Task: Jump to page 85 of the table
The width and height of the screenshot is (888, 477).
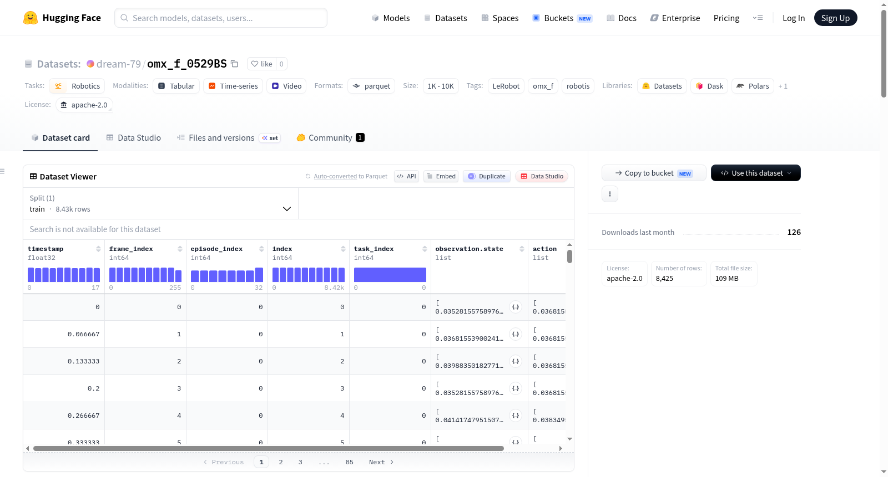Action: coord(349,462)
